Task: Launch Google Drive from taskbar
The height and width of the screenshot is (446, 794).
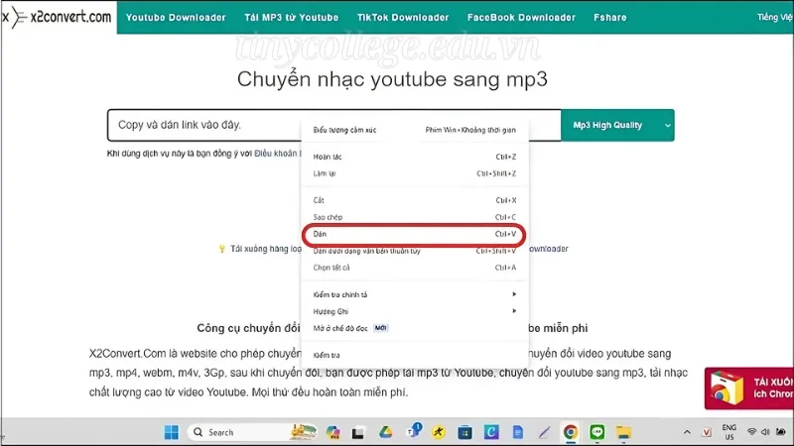Action: click(386, 432)
